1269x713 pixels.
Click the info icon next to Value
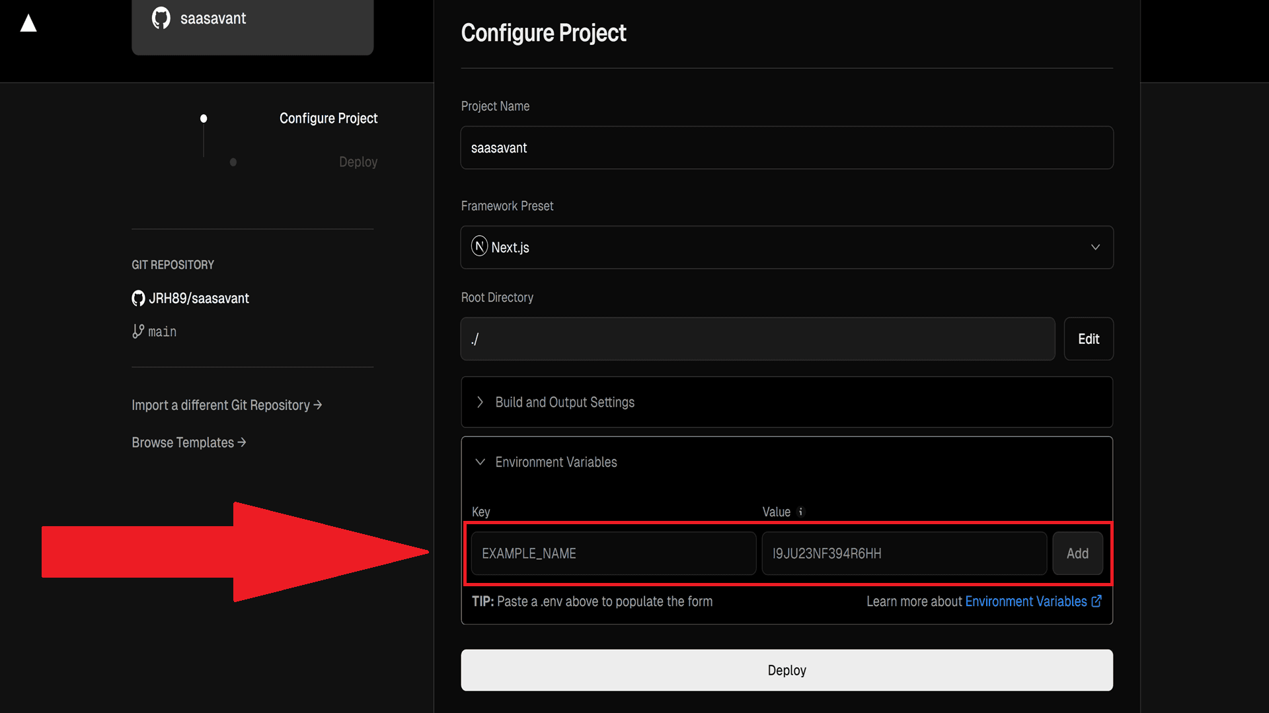(800, 512)
